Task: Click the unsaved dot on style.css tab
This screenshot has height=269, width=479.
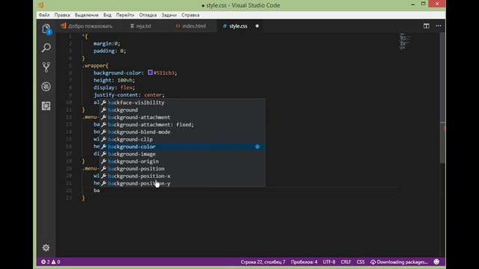Action: 257,26
